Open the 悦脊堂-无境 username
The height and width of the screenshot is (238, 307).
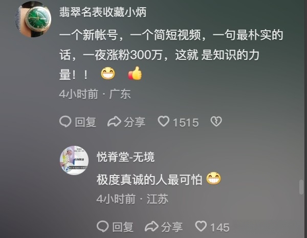point(125,157)
